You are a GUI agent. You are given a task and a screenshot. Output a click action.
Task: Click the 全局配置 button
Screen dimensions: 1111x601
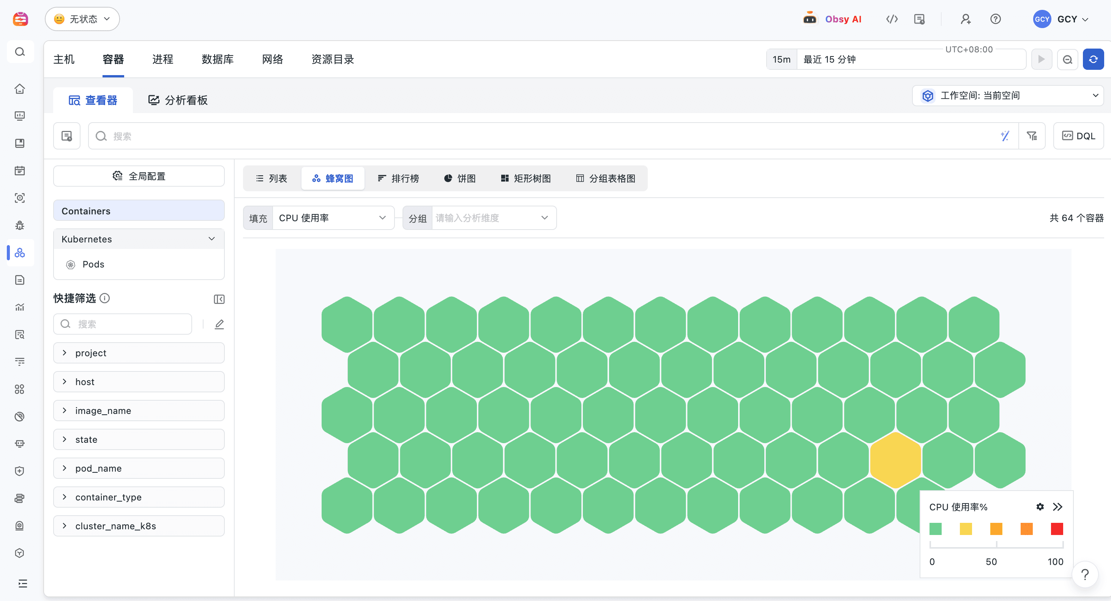(139, 176)
